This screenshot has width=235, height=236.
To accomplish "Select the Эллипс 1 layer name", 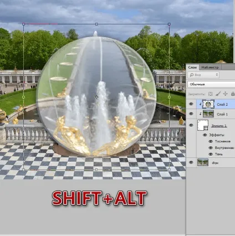I will (219, 126).
